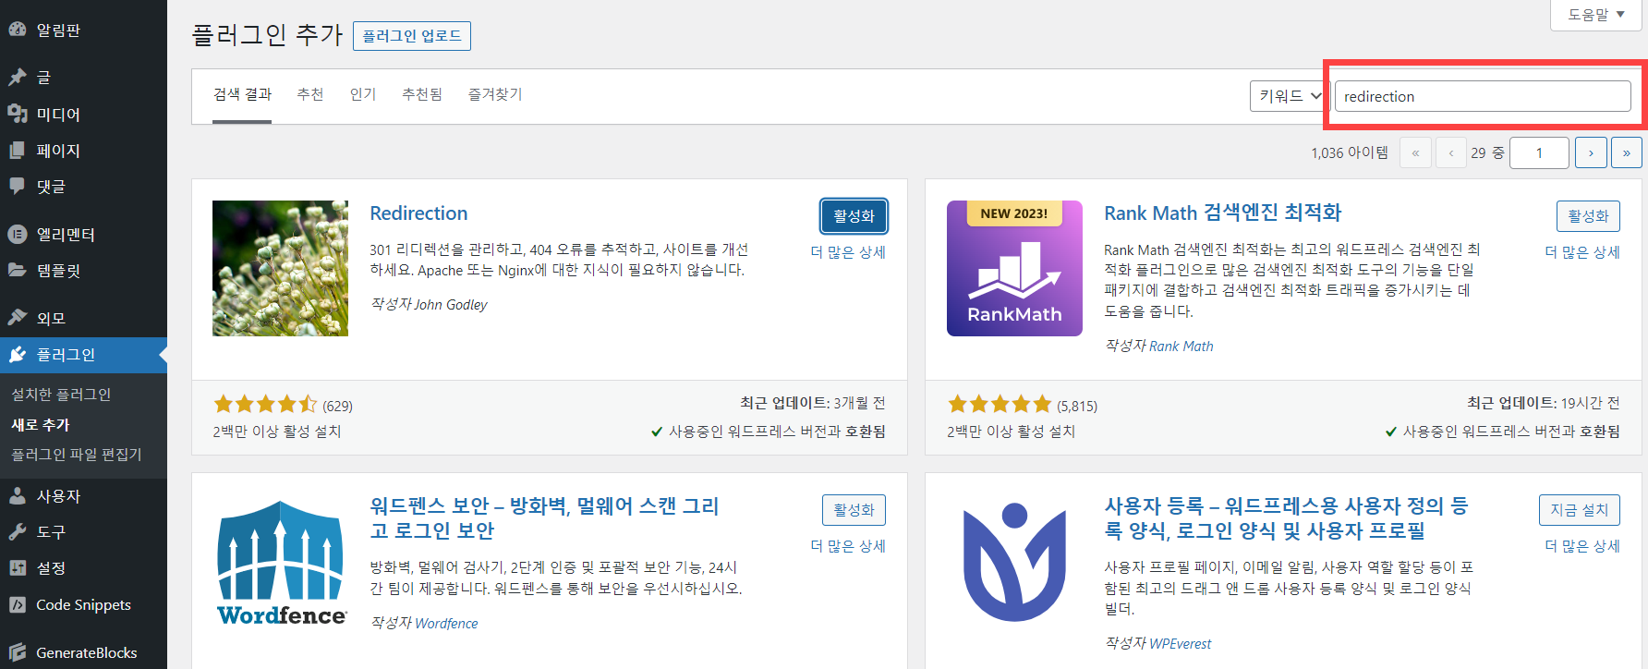Viewport: 1648px width, 669px height.
Task: Click the current page number field
Action: 1539,152
